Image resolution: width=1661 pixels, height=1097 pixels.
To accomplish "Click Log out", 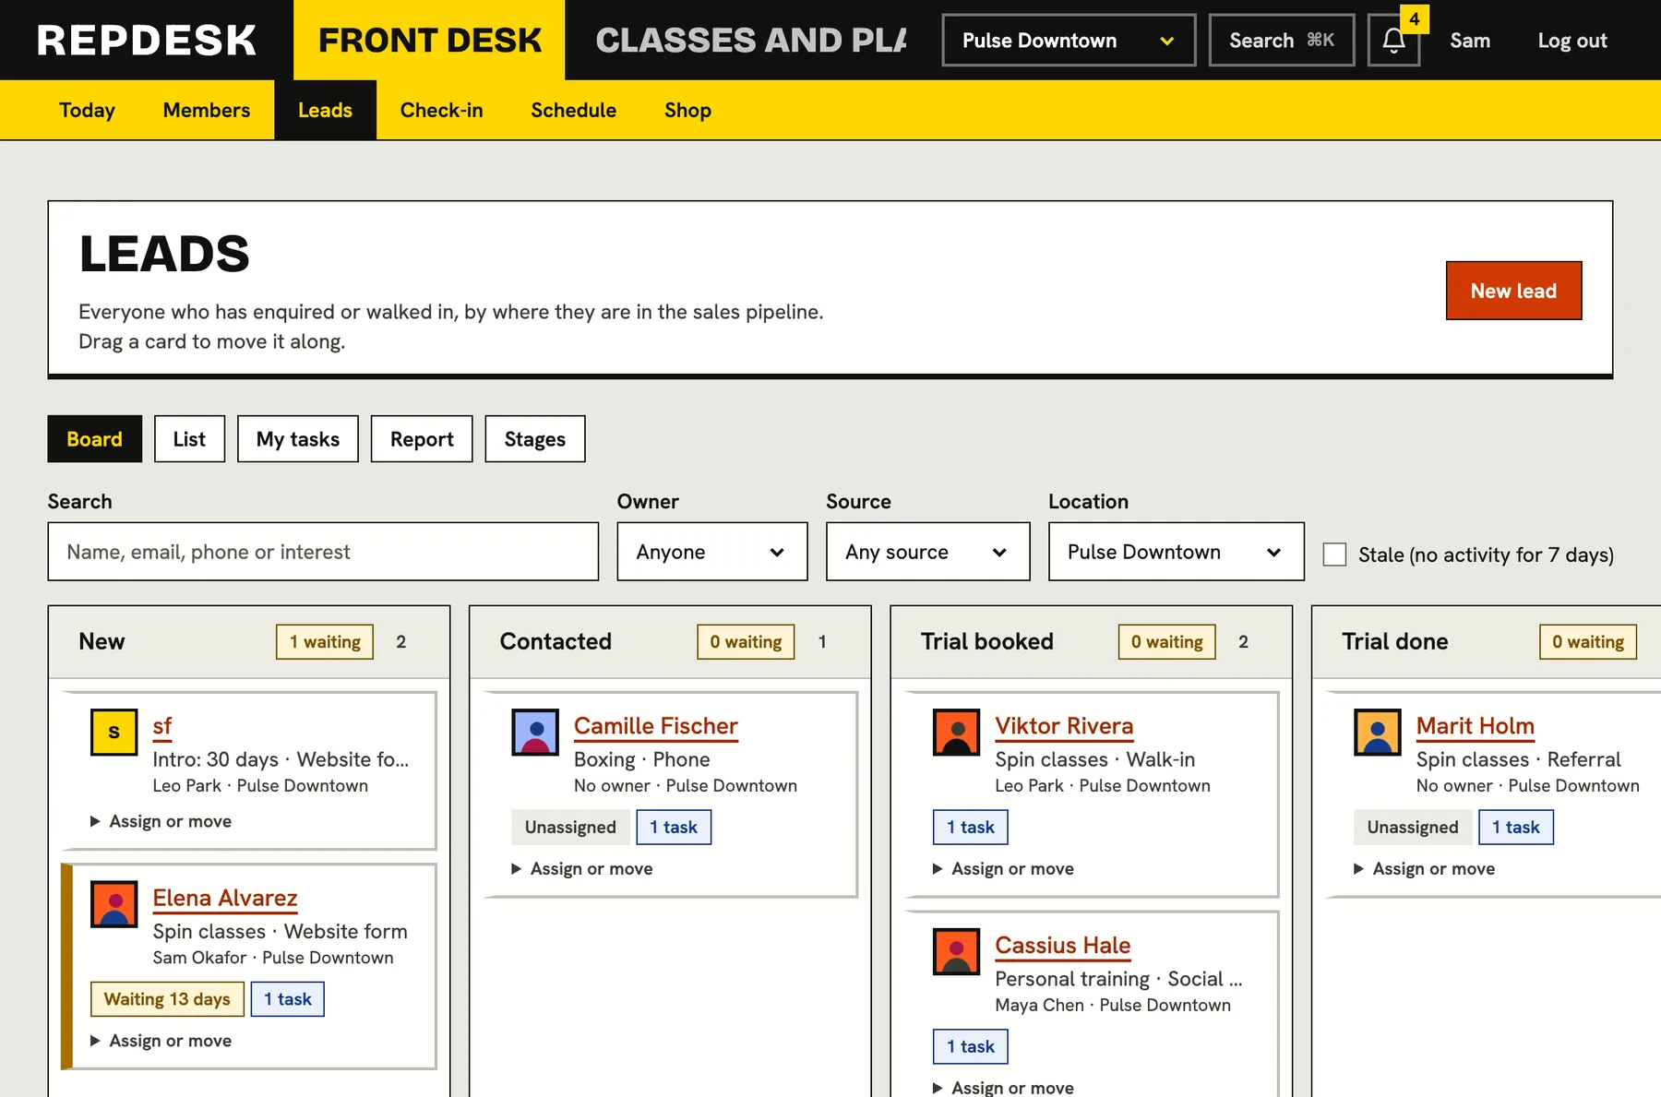I will point(1572,41).
